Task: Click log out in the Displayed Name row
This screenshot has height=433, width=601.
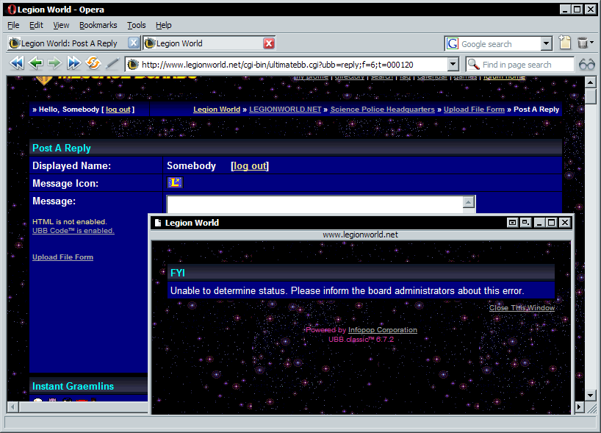Action: (250, 165)
